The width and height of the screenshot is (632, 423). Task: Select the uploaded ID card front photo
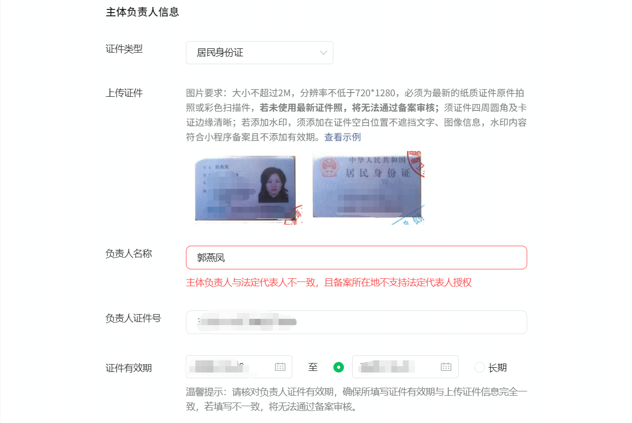(246, 188)
